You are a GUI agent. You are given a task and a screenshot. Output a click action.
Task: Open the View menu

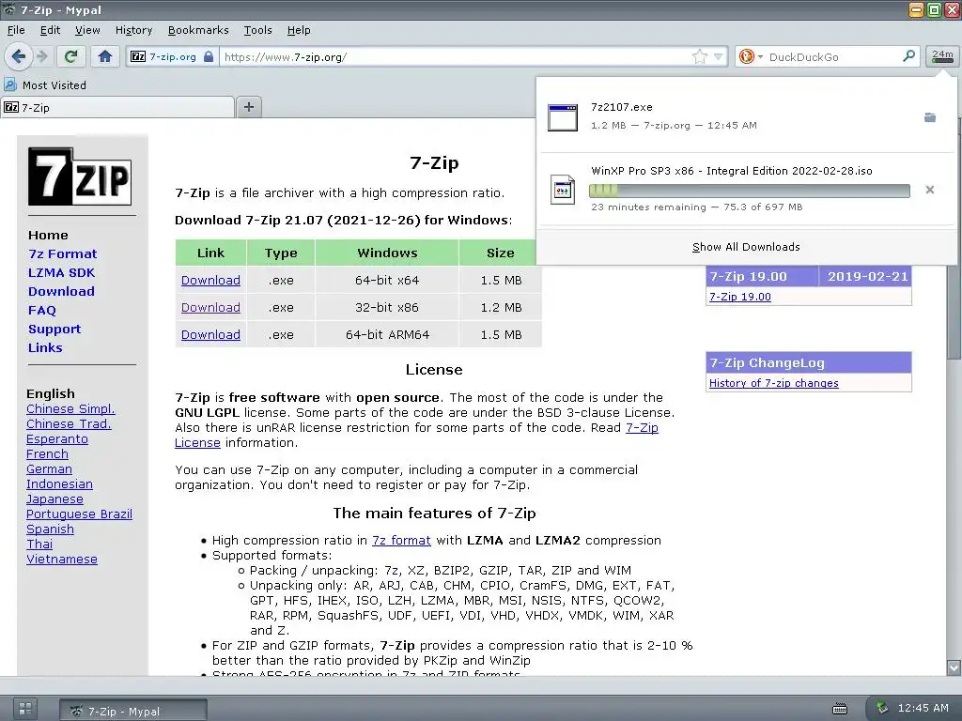(87, 30)
